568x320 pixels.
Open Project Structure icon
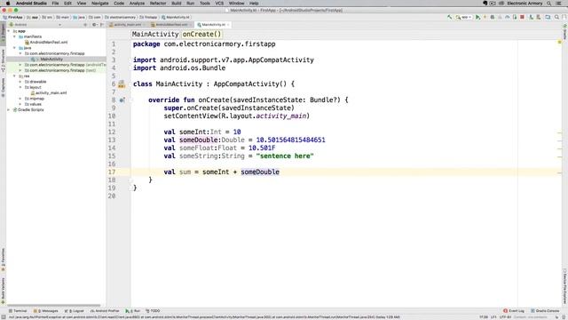(548, 17)
